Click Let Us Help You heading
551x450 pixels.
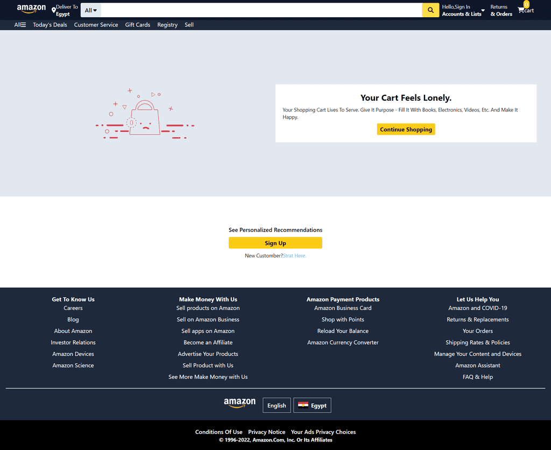pyautogui.click(x=478, y=299)
